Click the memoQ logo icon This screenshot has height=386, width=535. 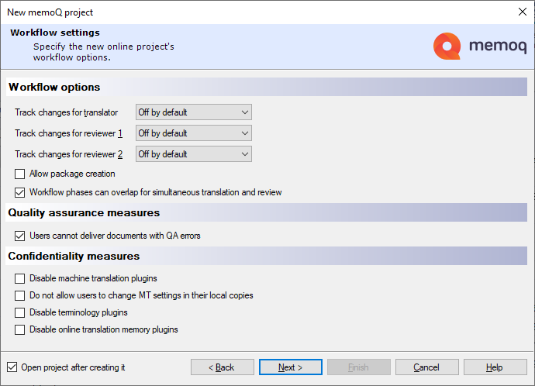[447, 47]
